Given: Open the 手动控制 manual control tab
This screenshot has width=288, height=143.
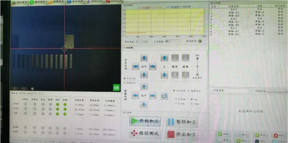Looking at the screenshot, I should [x=128, y=48].
